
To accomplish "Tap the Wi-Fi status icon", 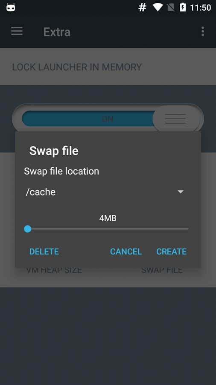I will [158, 8].
